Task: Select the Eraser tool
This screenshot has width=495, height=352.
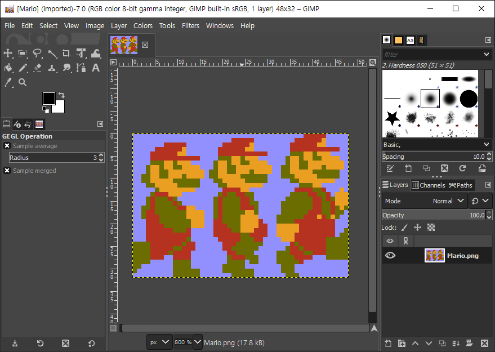Action: click(37, 68)
